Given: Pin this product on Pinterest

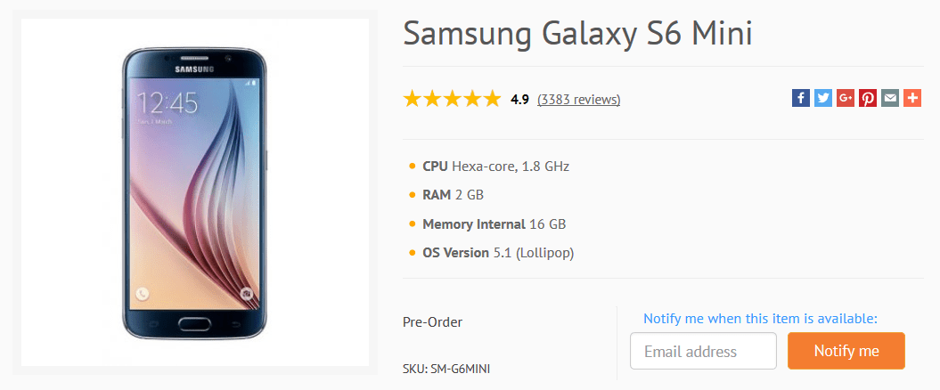Looking at the screenshot, I should click(x=868, y=99).
